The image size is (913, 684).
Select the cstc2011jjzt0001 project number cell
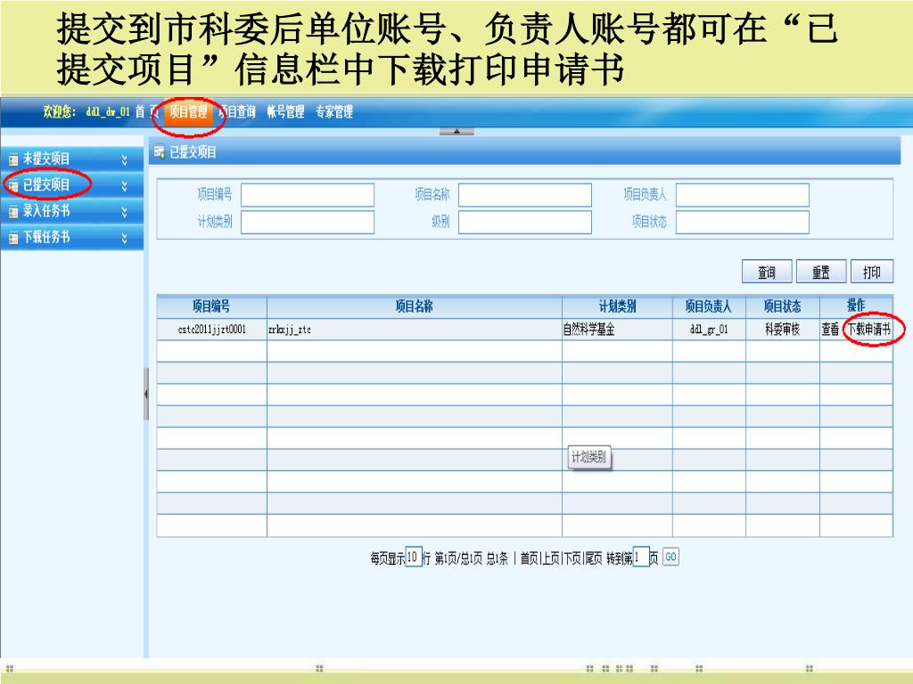212,330
